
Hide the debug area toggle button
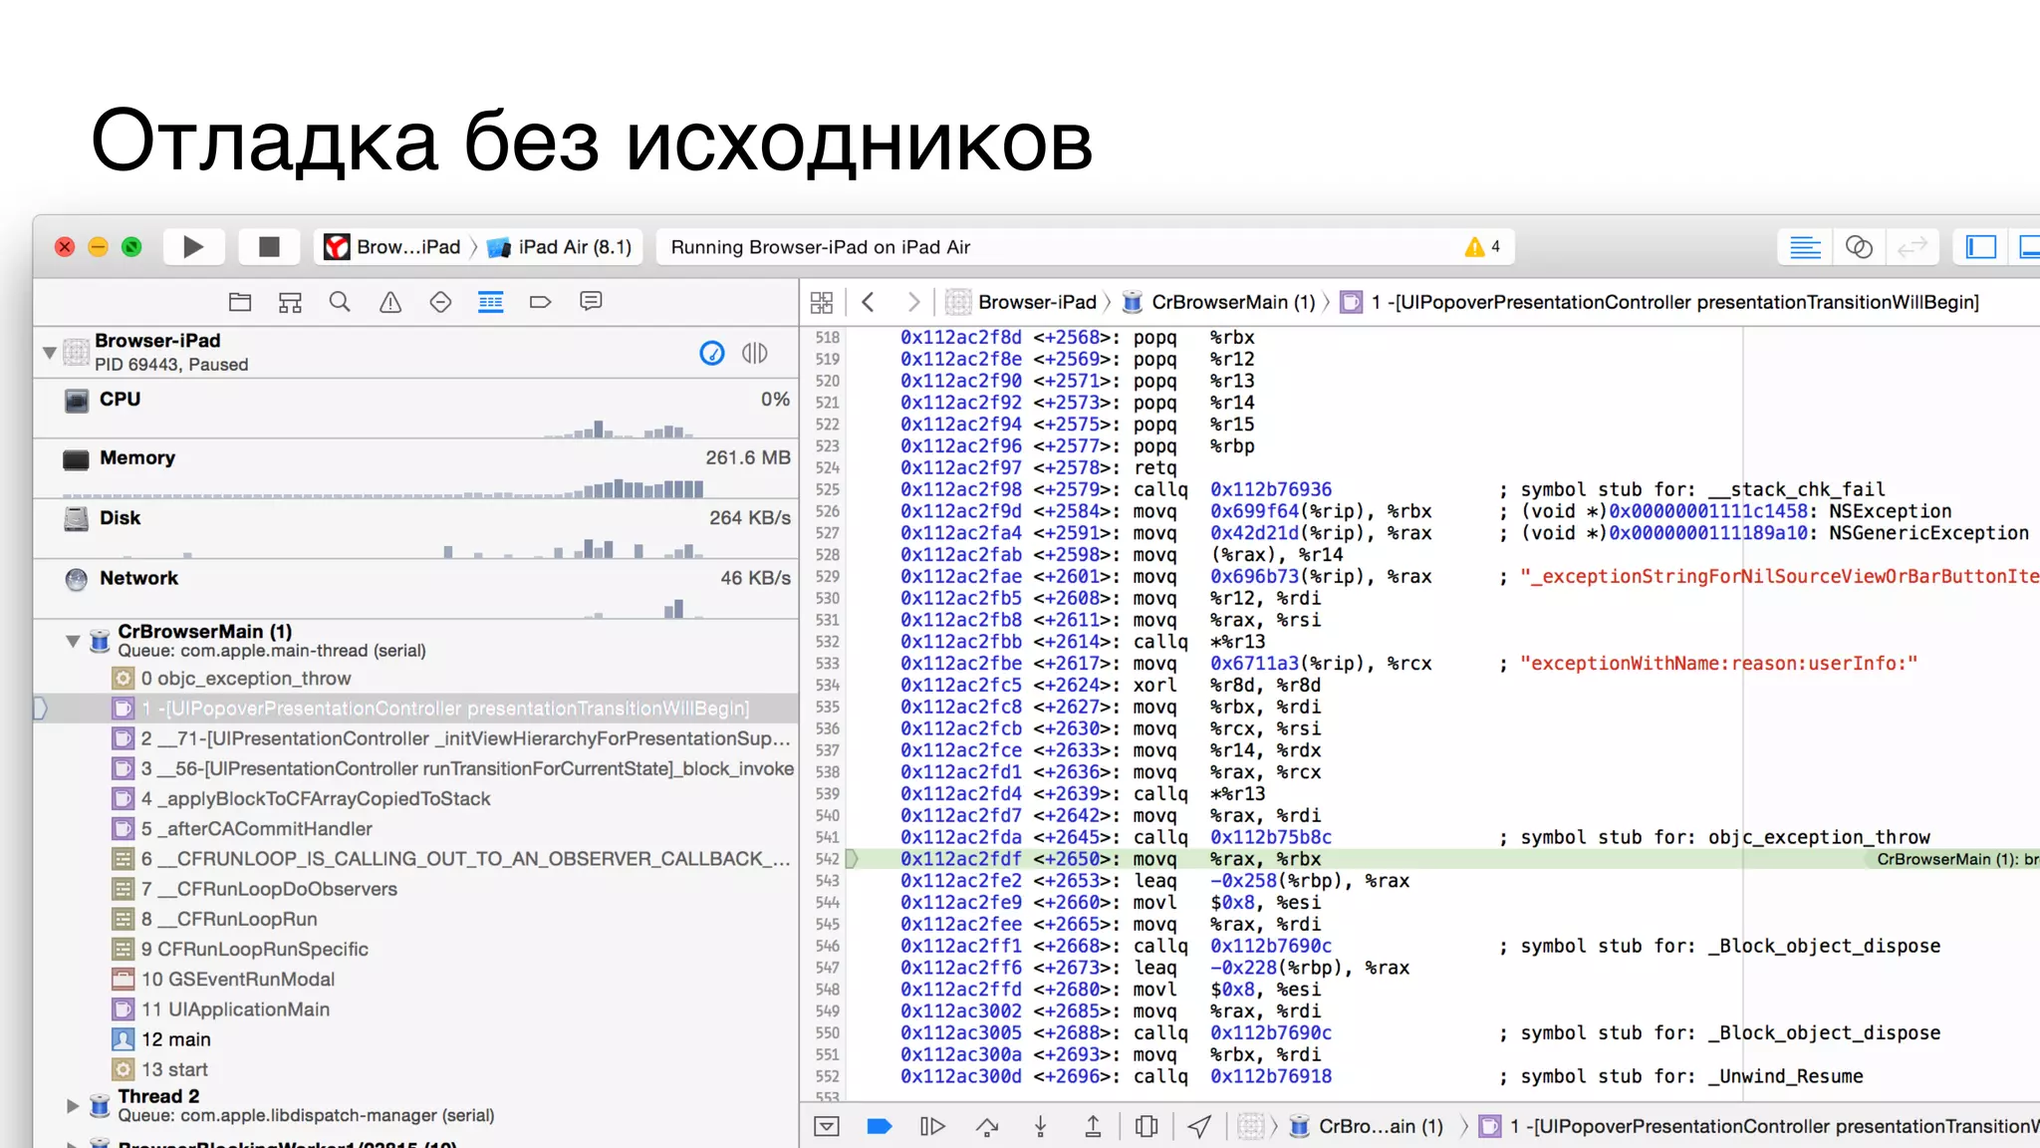[827, 1126]
